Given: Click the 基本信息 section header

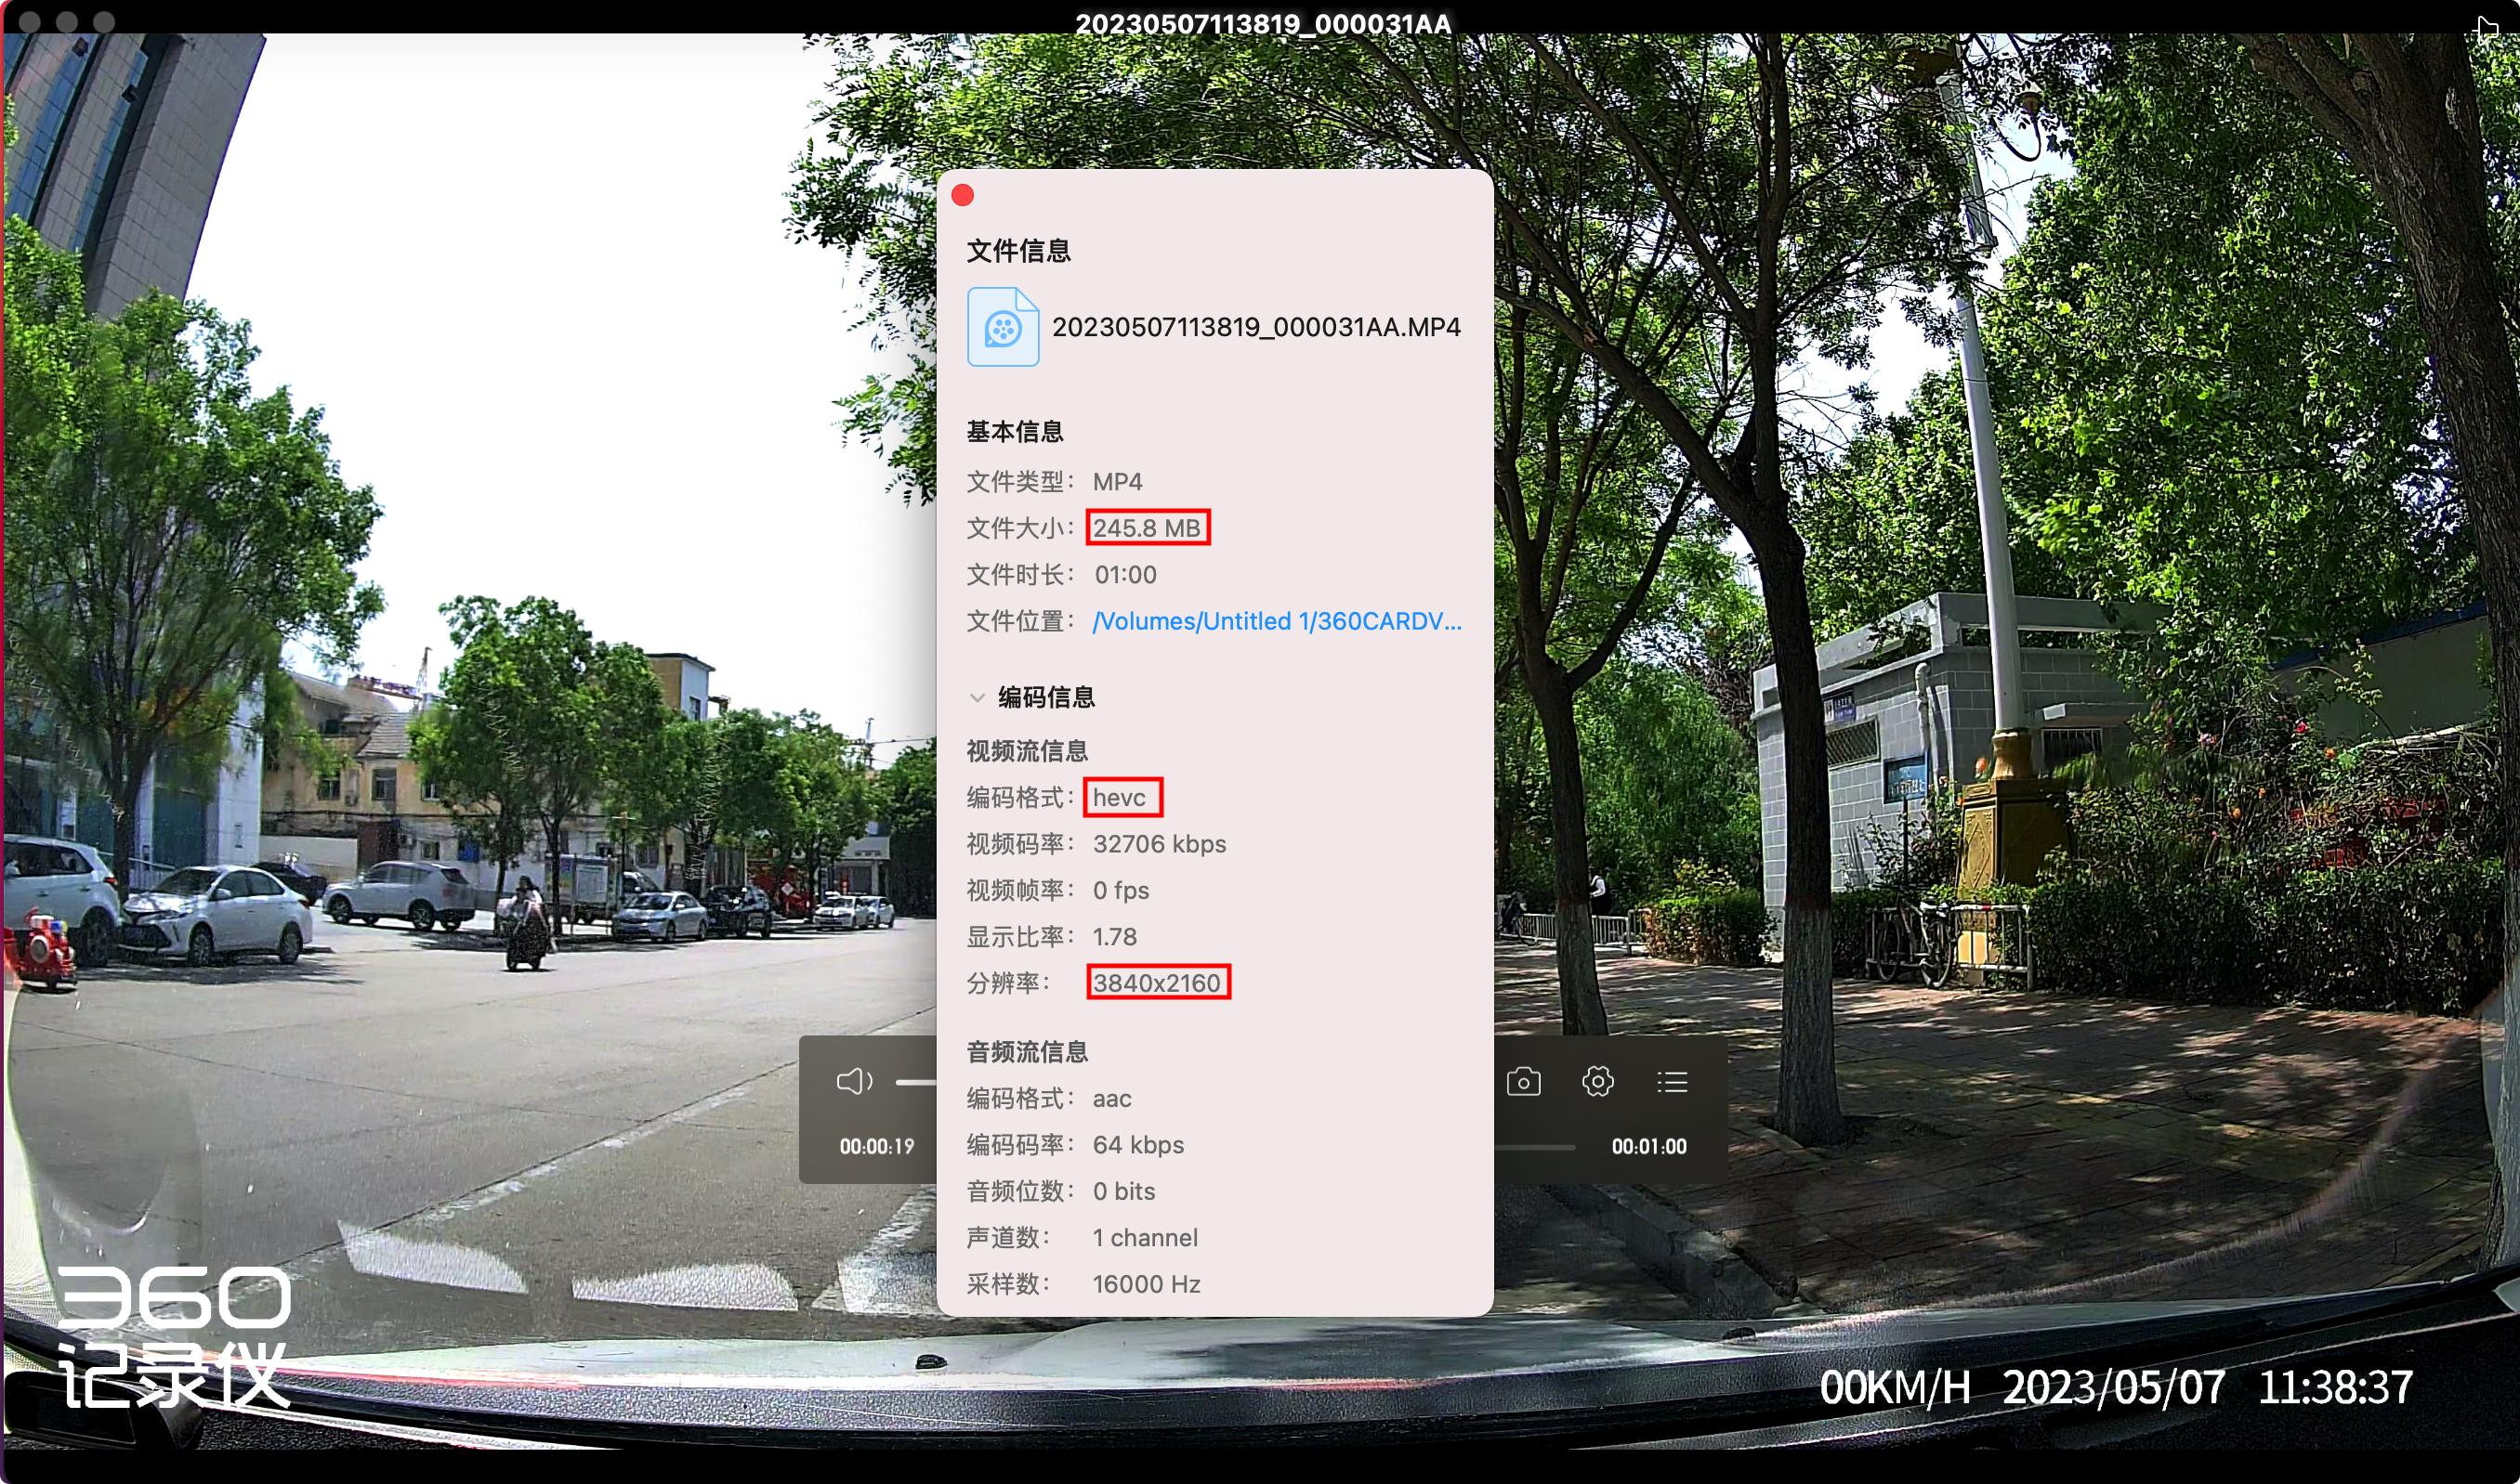Looking at the screenshot, I should pos(1015,431).
